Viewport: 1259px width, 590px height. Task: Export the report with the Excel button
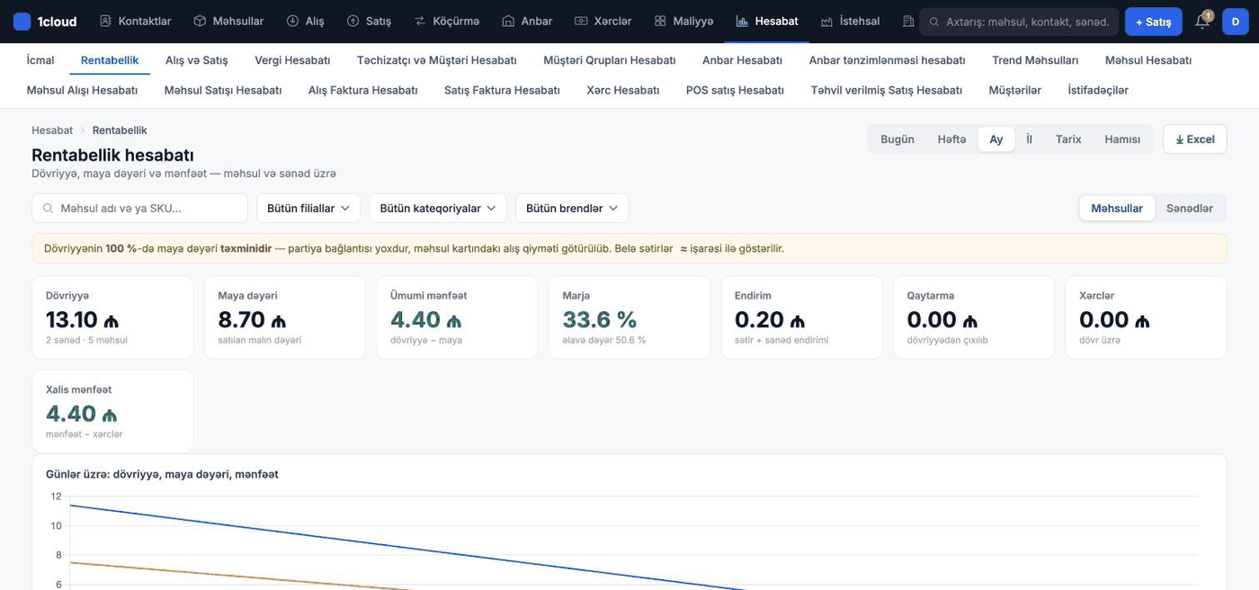[x=1195, y=139]
